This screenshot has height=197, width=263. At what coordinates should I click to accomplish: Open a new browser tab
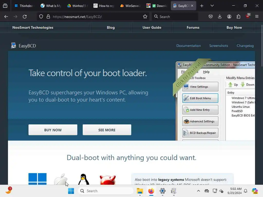202,6
